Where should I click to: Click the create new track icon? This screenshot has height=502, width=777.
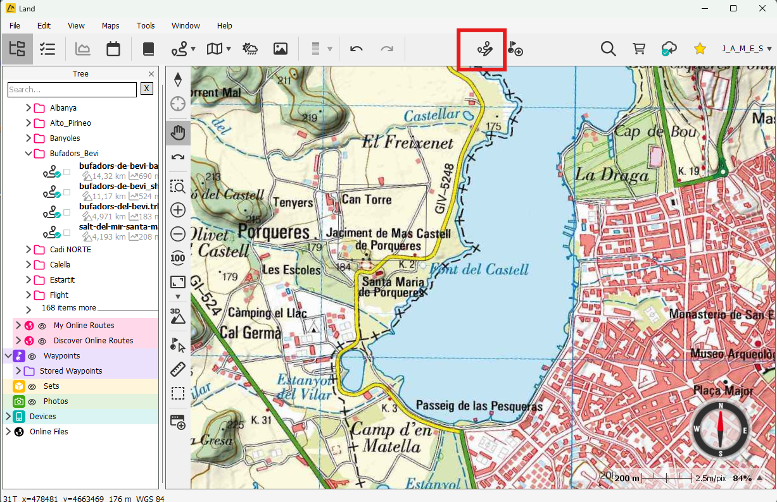coord(484,49)
